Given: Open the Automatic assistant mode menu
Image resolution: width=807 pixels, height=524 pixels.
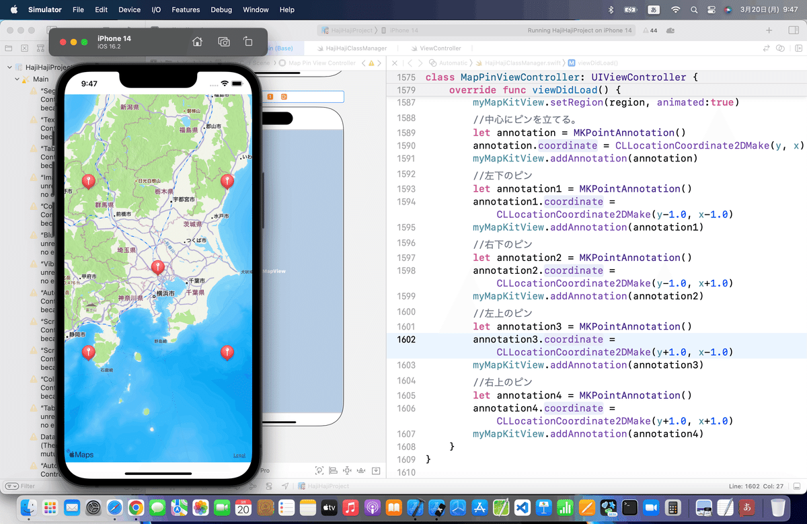Looking at the screenshot, I should point(449,63).
